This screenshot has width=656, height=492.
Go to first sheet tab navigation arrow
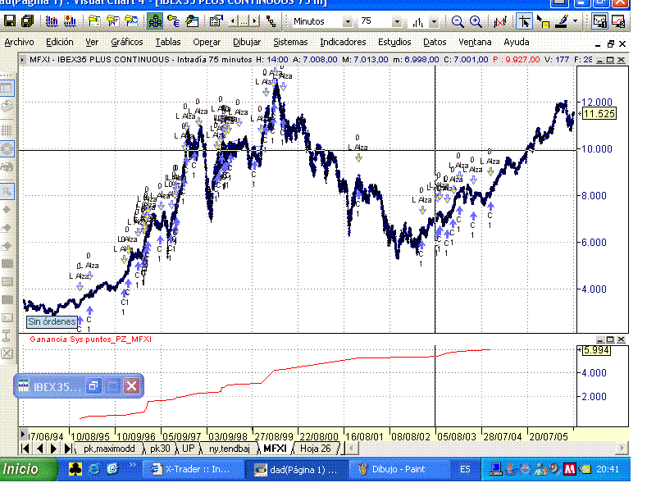point(25,449)
